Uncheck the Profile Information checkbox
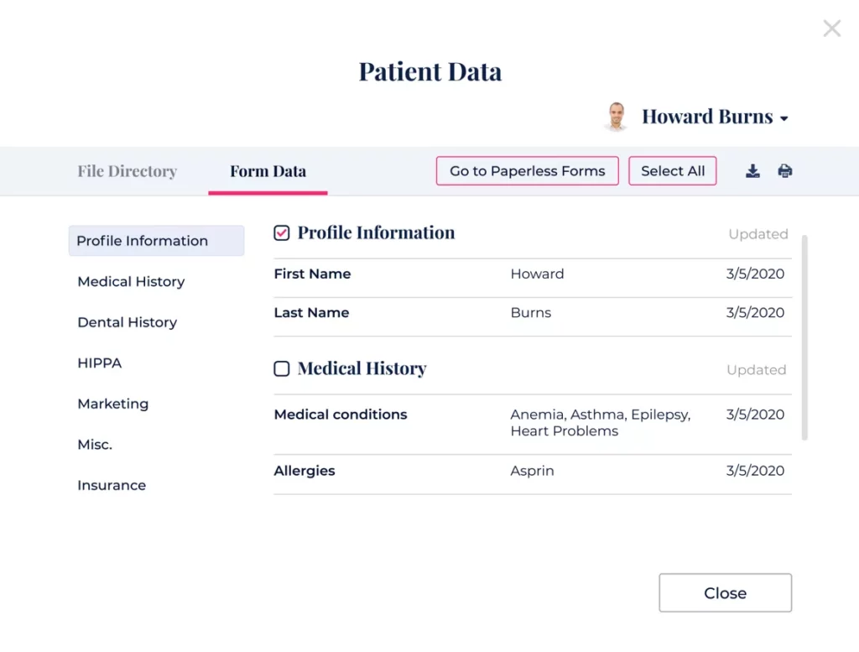Viewport: 859px width, 652px height. 282,233
